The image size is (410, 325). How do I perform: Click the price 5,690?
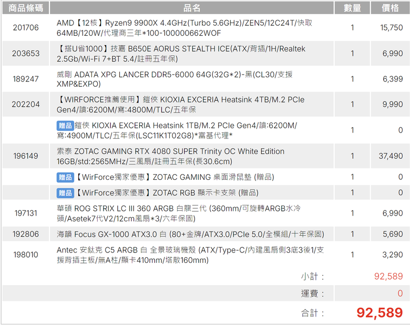click(393, 234)
